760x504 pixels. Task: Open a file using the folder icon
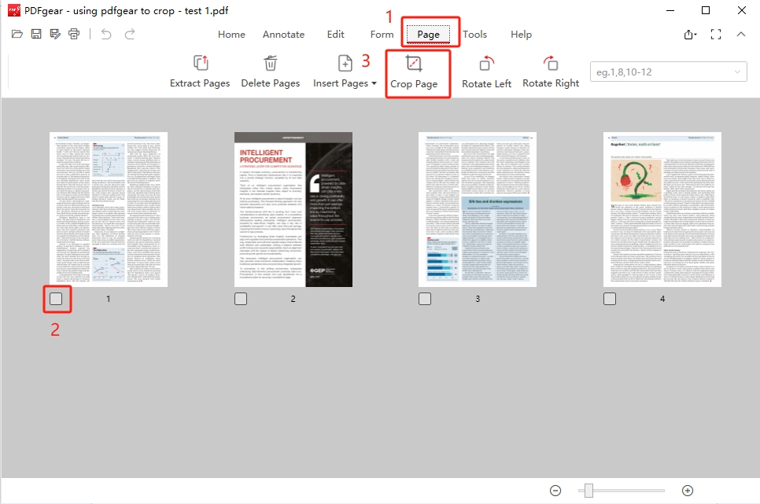click(17, 34)
